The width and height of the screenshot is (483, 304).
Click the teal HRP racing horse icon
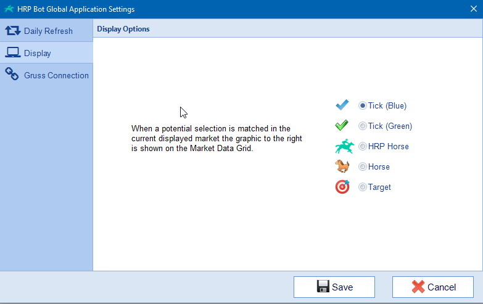click(344, 146)
